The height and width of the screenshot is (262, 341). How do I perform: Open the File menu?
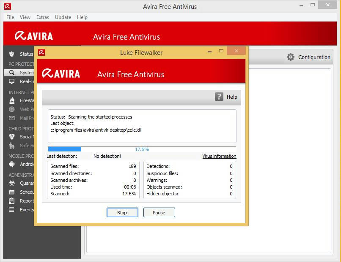tap(10, 17)
